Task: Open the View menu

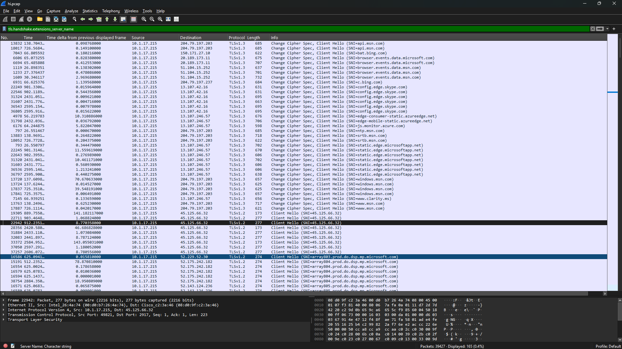Action: coord(29,11)
